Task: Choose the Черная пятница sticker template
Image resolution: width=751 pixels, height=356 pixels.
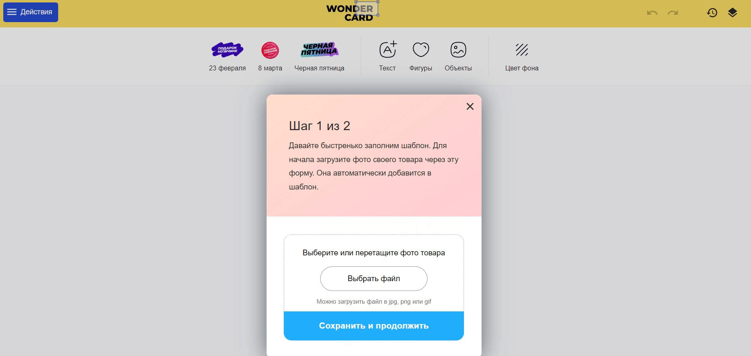Action: (319, 50)
